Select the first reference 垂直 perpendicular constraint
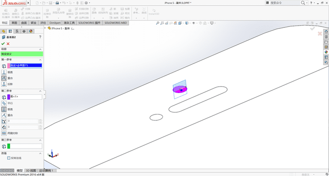Image resolution: width=329 pixels, height=176 pixels. 4,72
